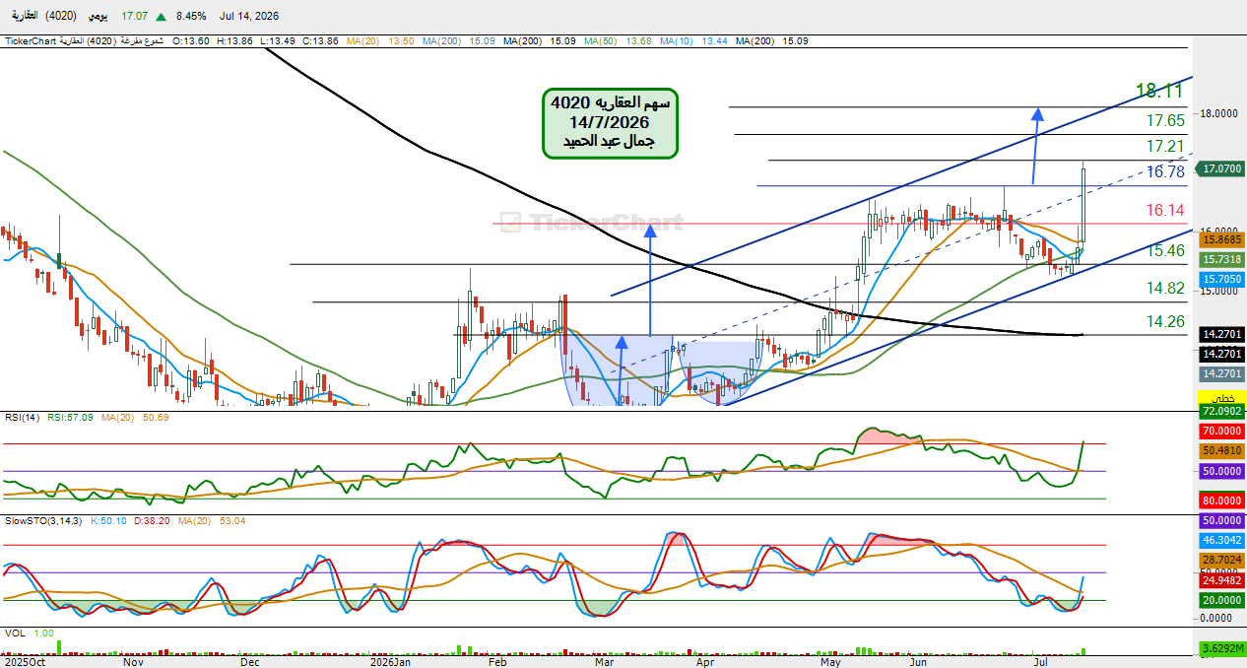This screenshot has width=1247, height=668.
Task: Click the blue 16.78 level label
Action: (x=1165, y=171)
